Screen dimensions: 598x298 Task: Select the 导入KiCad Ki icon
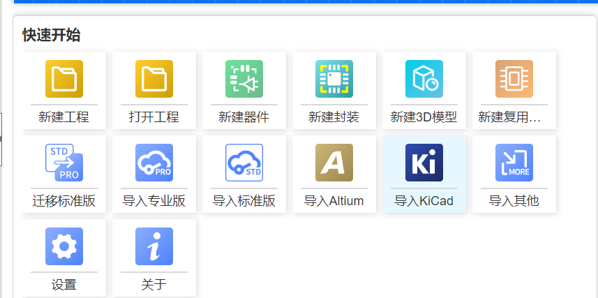pyautogui.click(x=424, y=163)
